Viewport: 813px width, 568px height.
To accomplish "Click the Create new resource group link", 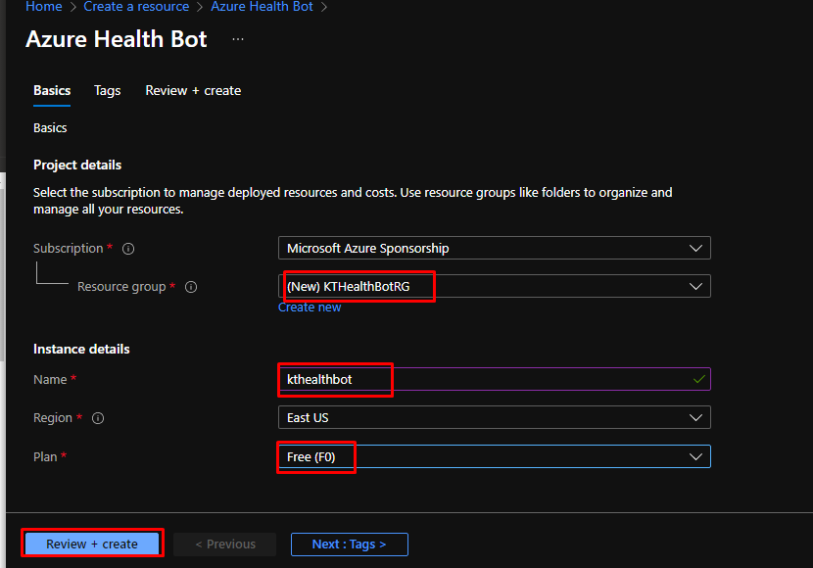I will (x=310, y=307).
